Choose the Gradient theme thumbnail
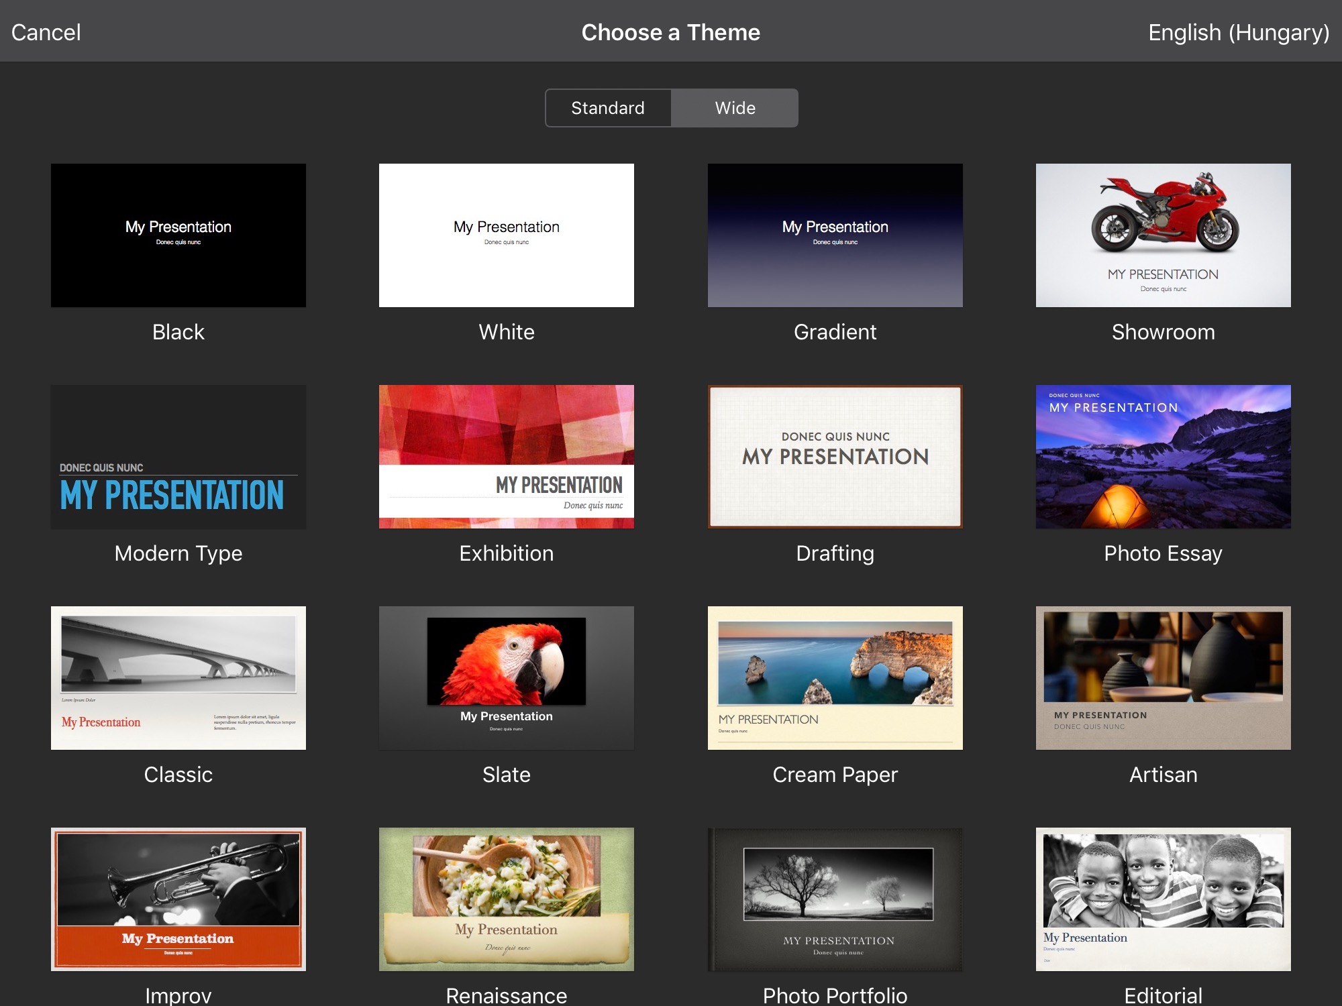 click(x=835, y=235)
